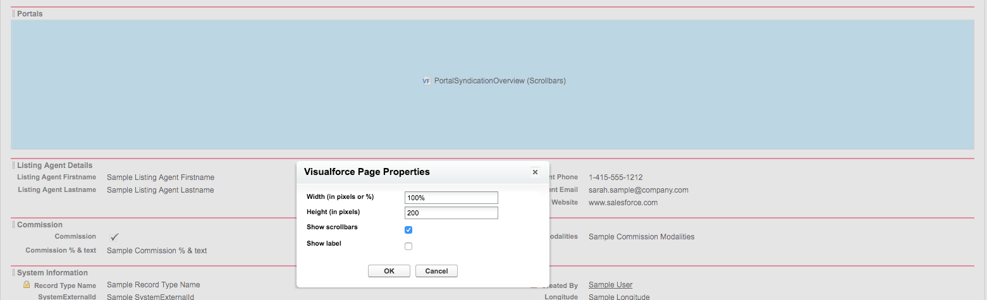Screen dimensions: 987x300
Task: Click the Cancel button in the dialog
Action: (436, 271)
